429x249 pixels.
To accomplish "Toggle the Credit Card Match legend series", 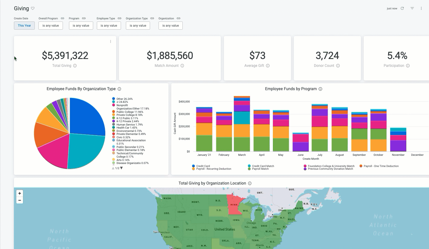I will (261, 166).
